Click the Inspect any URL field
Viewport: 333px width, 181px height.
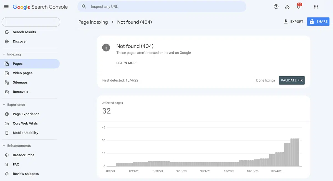(x=162, y=7)
